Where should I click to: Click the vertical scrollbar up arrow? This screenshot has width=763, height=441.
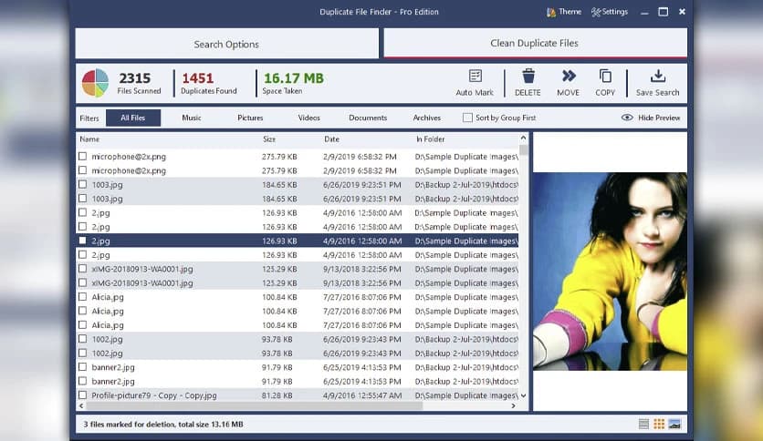[x=524, y=138]
